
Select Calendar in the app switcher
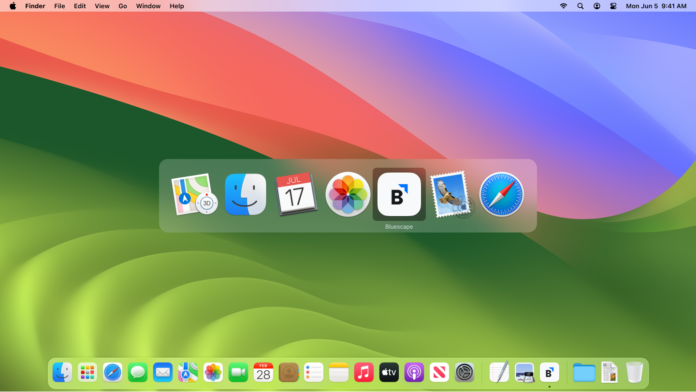pyautogui.click(x=296, y=194)
